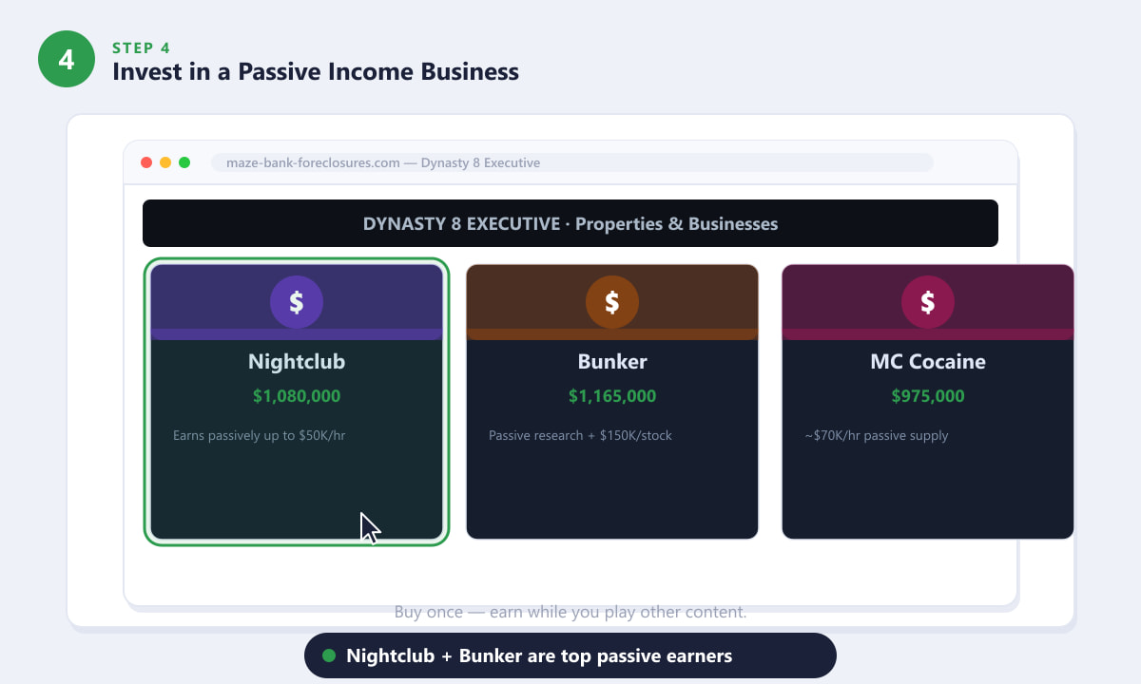The width and height of the screenshot is (1141, 684).
Task: Select the Nightclub property card
Action: pos(297,402)
